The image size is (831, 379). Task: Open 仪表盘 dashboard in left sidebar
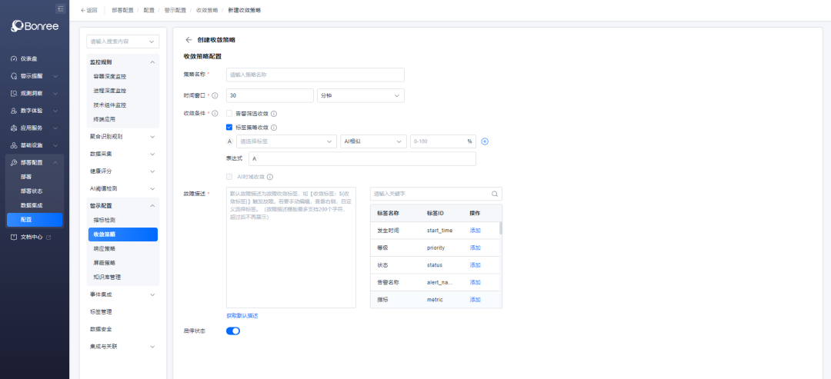coord(29,58)
